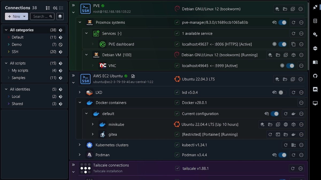The width and height of the screenshot is (321, 180).
Task: Copy PVE dashboard tunnel address
Action: pos(293,44)
